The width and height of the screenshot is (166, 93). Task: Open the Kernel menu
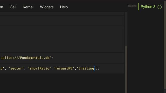click(x=28, y=7)
